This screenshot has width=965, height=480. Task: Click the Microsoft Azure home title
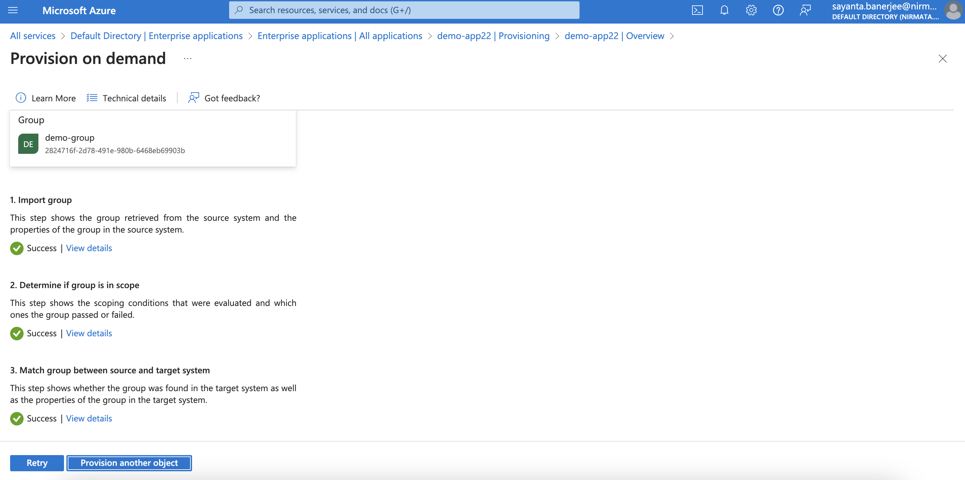[x=79, y=10]
